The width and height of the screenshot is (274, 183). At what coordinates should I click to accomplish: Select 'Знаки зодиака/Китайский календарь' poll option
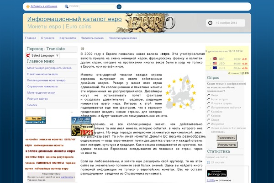(209, 128)
